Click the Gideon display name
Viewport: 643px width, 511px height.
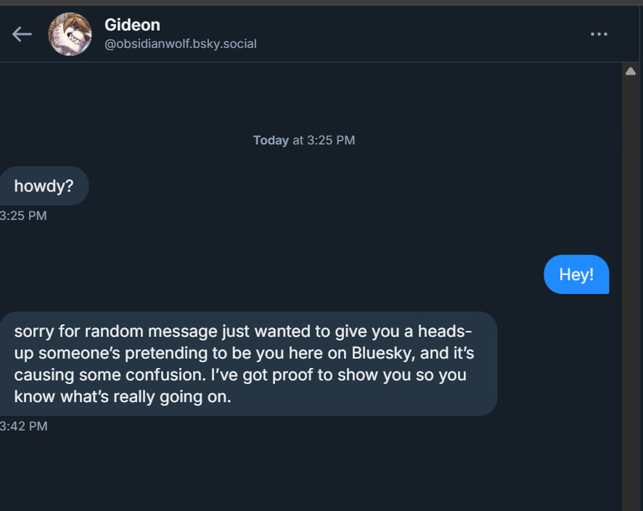[132, 25]
